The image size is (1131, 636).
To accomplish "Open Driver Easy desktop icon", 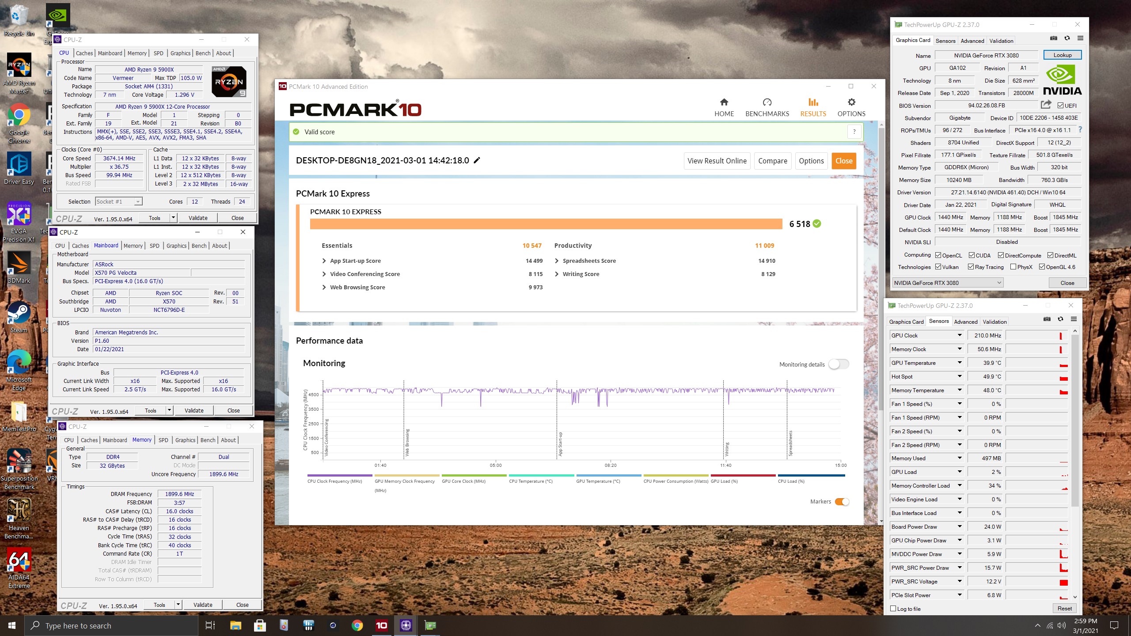I will (19, 169).
